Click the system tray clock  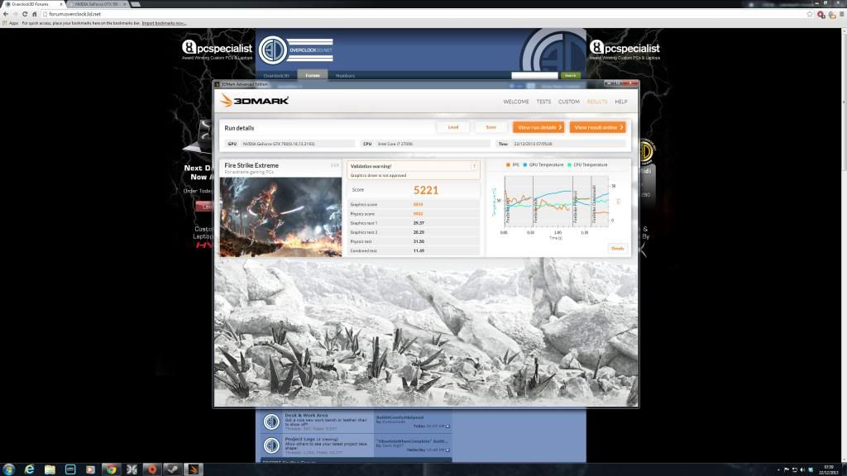pos(829,469)
